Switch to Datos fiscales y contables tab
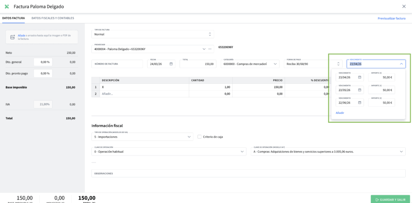Screen dimensions: 412x203 tap(52, 18)
